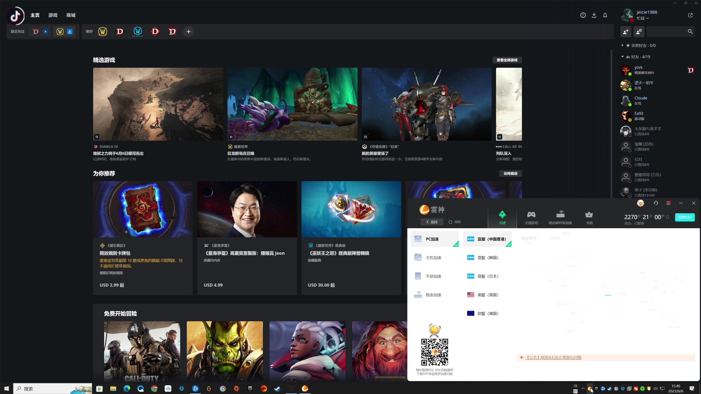This screenshot has height=394, width=701.
Task: Open the 暗黑4无法正常游玩问题 announcement
Action: tap(553, 357)
